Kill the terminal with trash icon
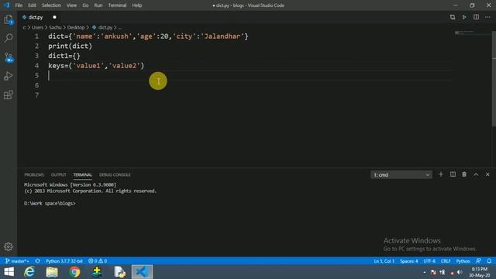Viewport: 496px width, 279px height. coord(464,174)
